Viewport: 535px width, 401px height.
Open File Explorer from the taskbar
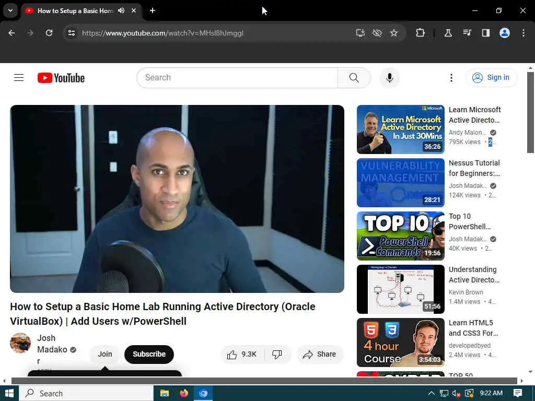click(165, 394)
